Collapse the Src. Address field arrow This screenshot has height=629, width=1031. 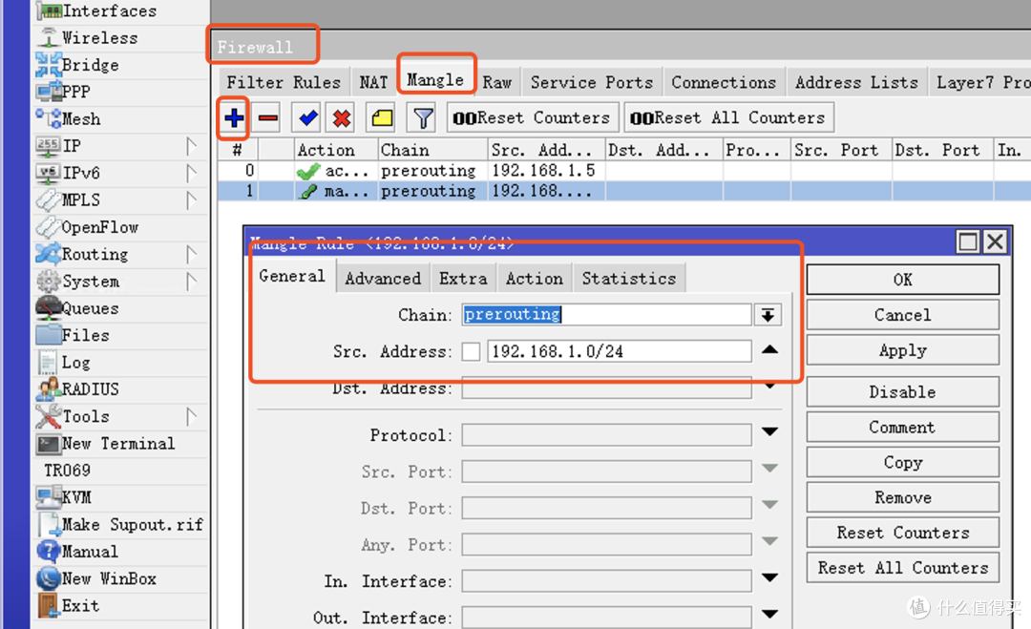(769, 350)
